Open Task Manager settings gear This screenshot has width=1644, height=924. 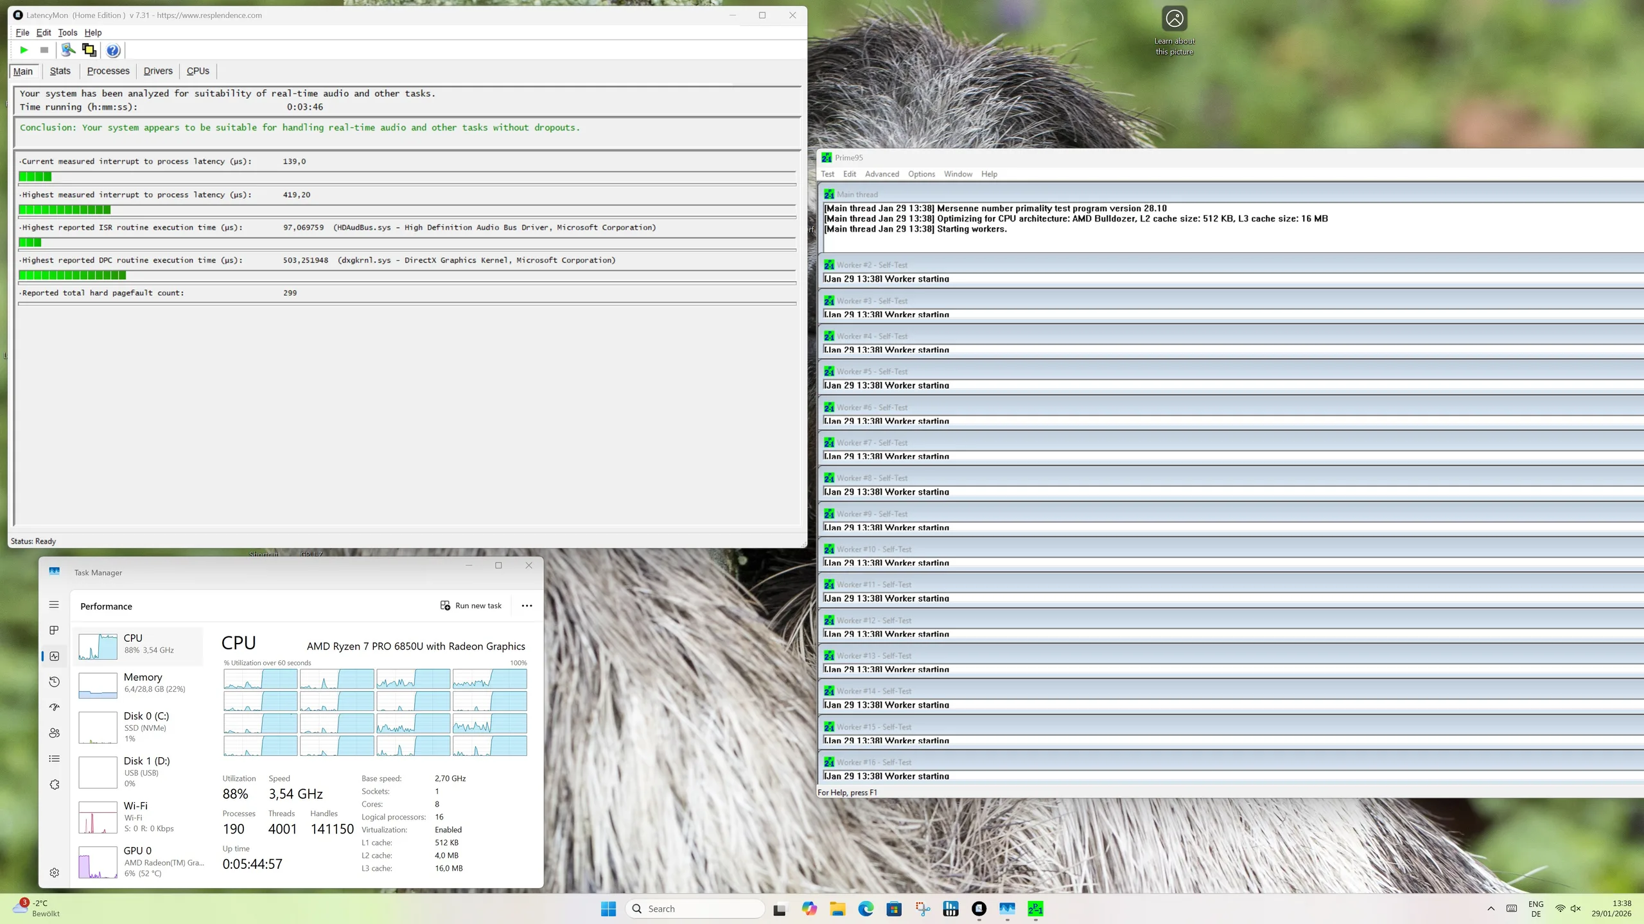pyautogui.click(x=54, y=873)
